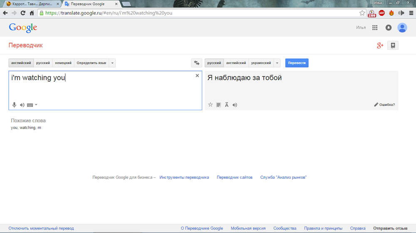The image size is (416, 233).
Task: Select русский as target language
Action: [x=214, y=63]
